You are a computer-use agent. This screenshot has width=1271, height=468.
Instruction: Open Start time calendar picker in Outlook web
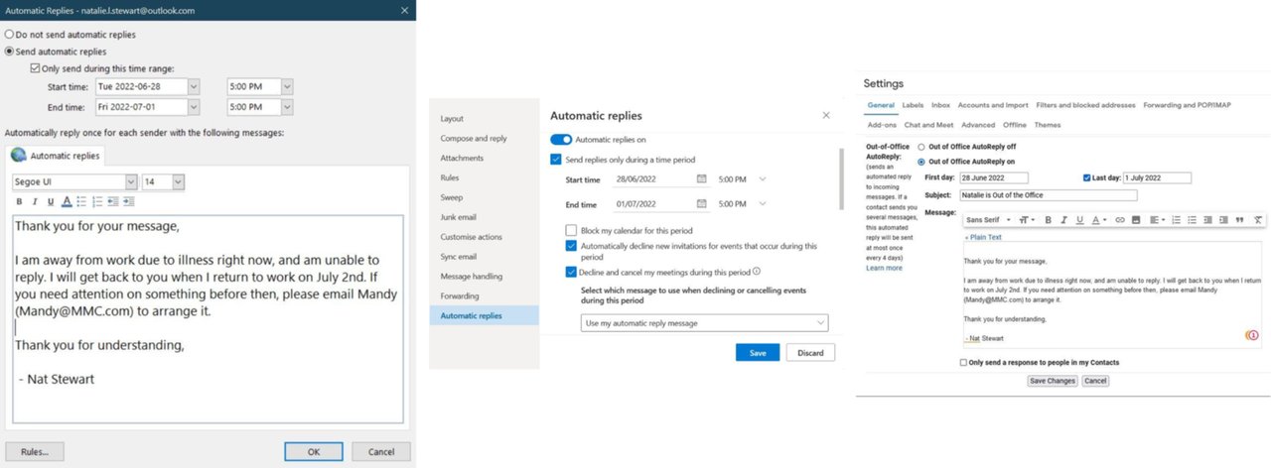click(x=702, y=179)
